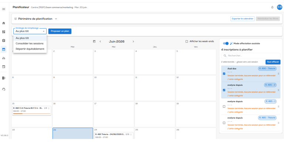
Task: Open R. 482 Théorie 24/06/2026 session card
Action: (x=114, y=136)
